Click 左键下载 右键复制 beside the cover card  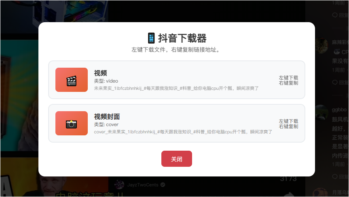pos(288,124)
